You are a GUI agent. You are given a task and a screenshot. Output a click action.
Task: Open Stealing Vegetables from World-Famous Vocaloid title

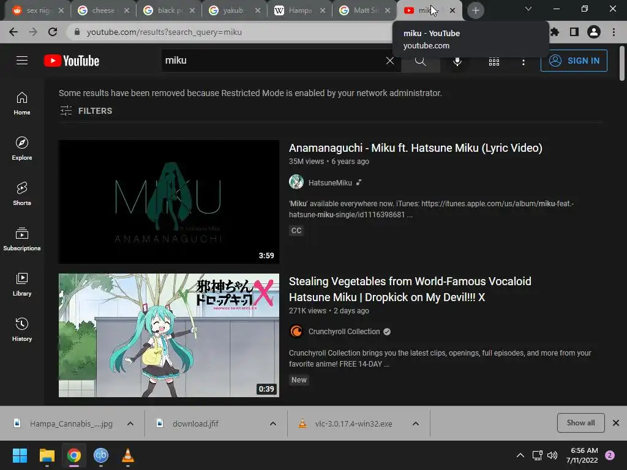pos(410,289)
